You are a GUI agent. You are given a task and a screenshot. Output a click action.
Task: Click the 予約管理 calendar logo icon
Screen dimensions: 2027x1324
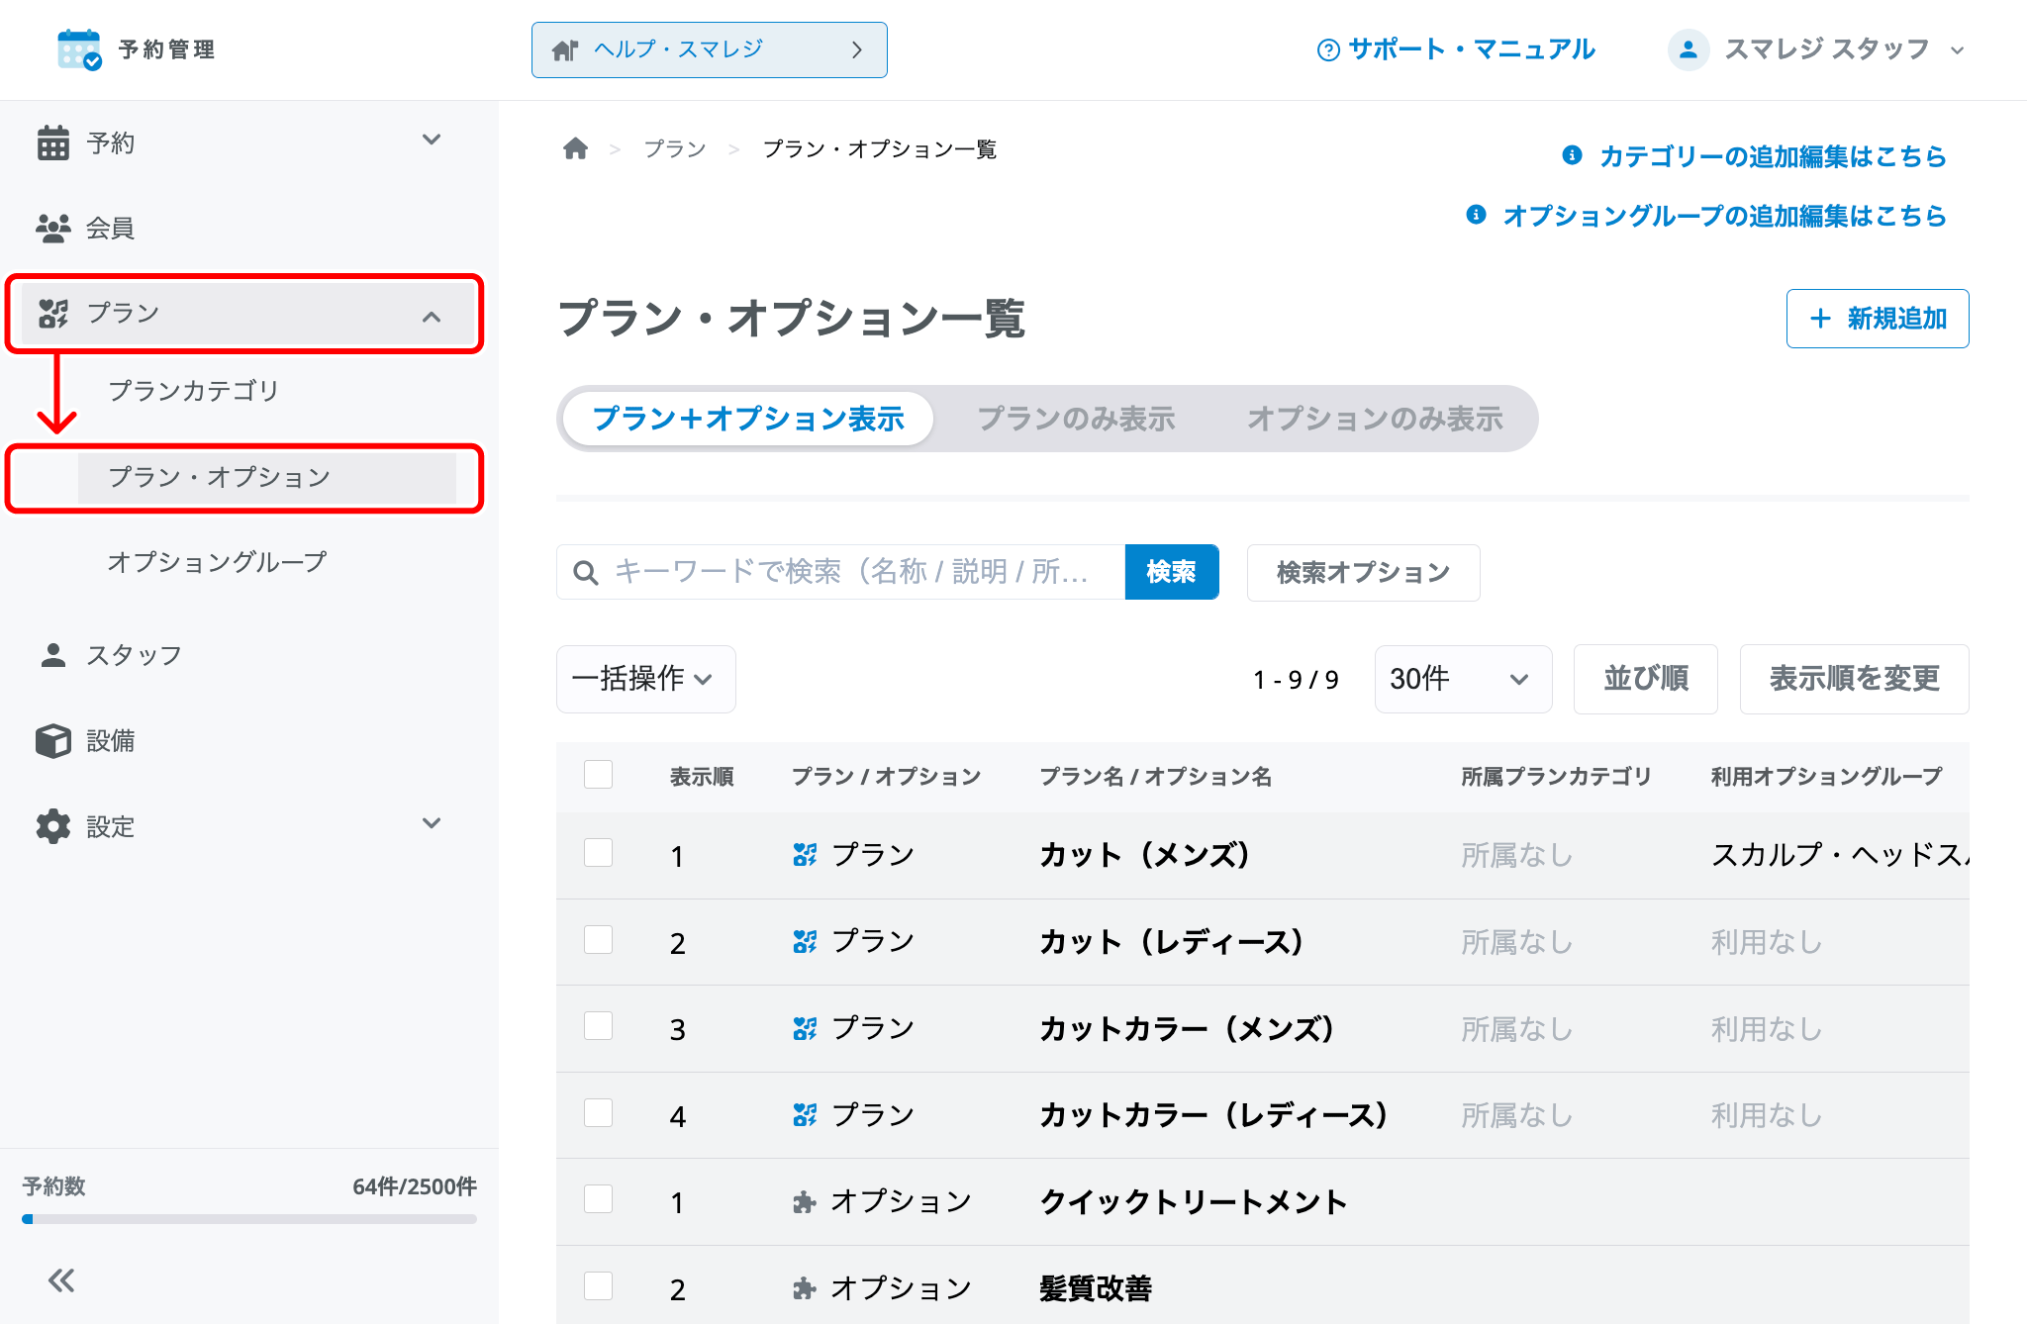coord(79,49)
